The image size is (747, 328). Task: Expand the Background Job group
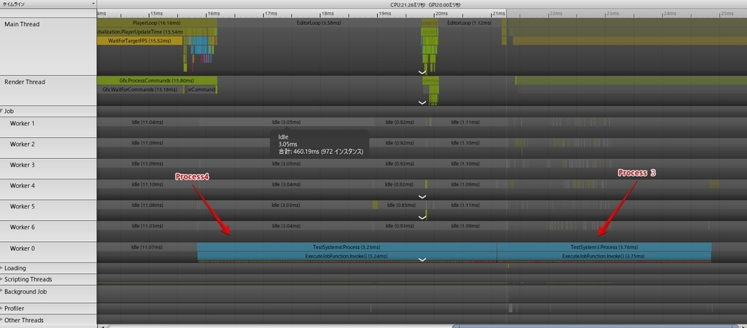[2, 290]
